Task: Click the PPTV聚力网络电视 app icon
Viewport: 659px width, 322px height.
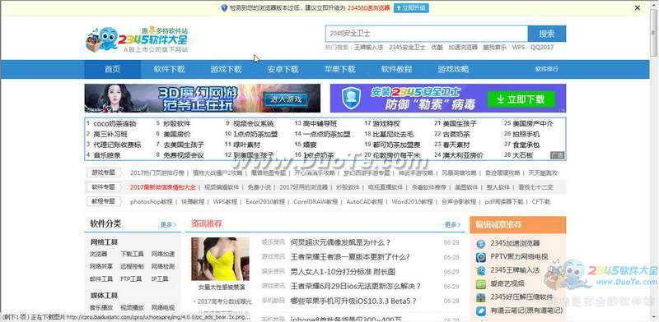Action: coord(481,257)
